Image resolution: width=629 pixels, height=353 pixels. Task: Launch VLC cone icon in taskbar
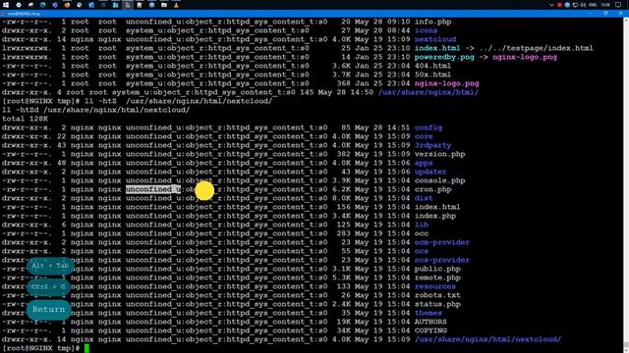176,5
